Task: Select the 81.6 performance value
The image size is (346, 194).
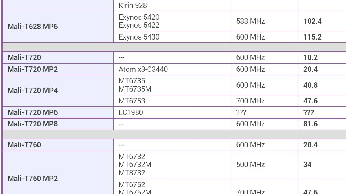Action: pos(310,124)
